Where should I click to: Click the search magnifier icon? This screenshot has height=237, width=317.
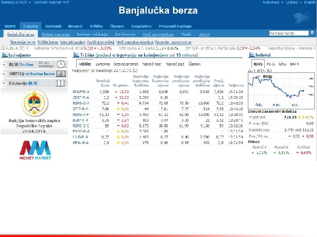tap(312, 33)
